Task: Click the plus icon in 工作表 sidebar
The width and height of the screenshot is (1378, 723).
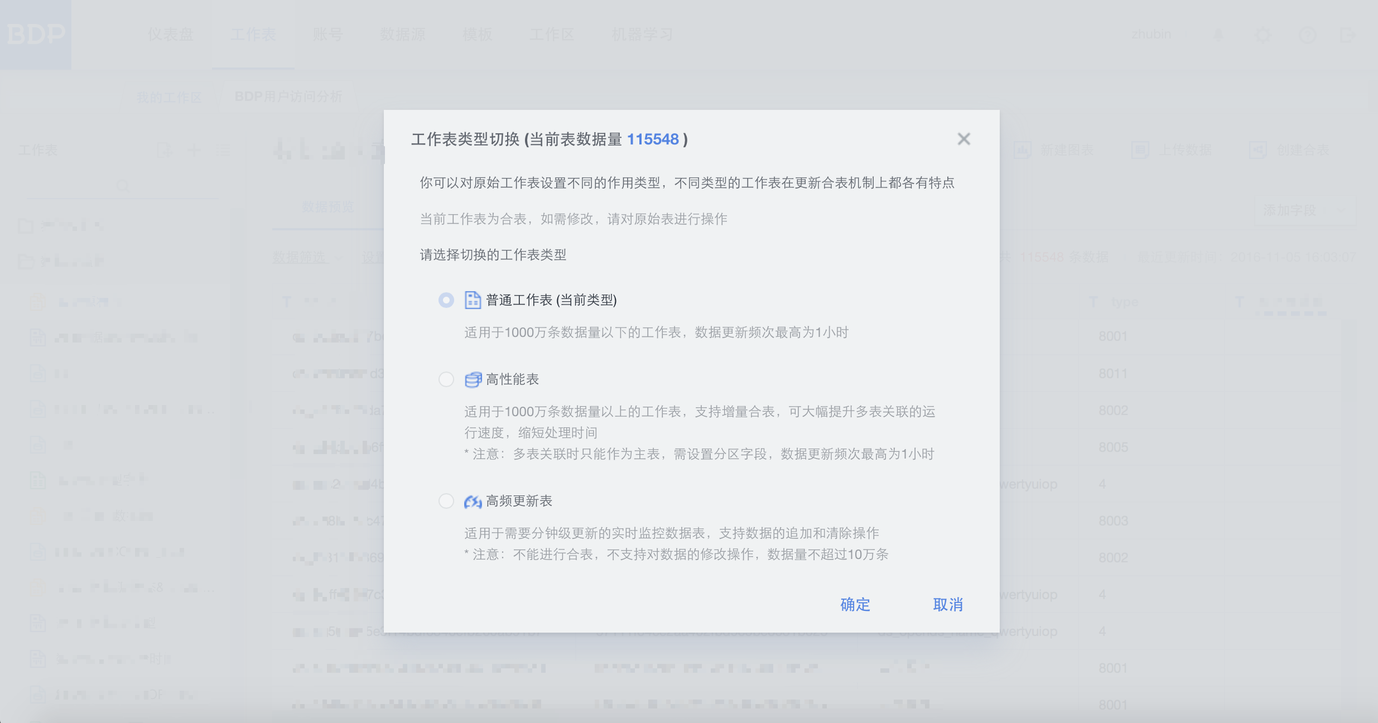Action: [194, 150]
